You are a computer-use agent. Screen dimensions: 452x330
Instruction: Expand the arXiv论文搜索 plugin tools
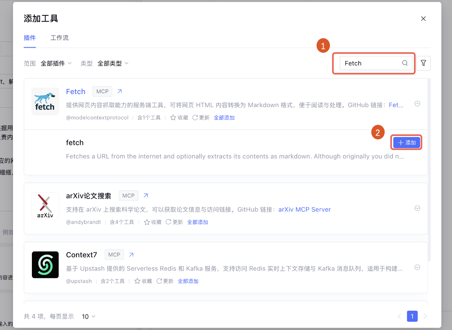(417, 208)
